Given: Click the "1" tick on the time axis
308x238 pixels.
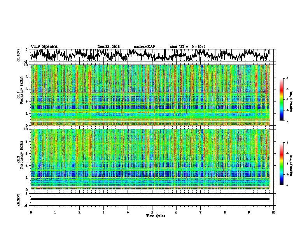Looking at the screenshot, I should [x=55, y=212].
